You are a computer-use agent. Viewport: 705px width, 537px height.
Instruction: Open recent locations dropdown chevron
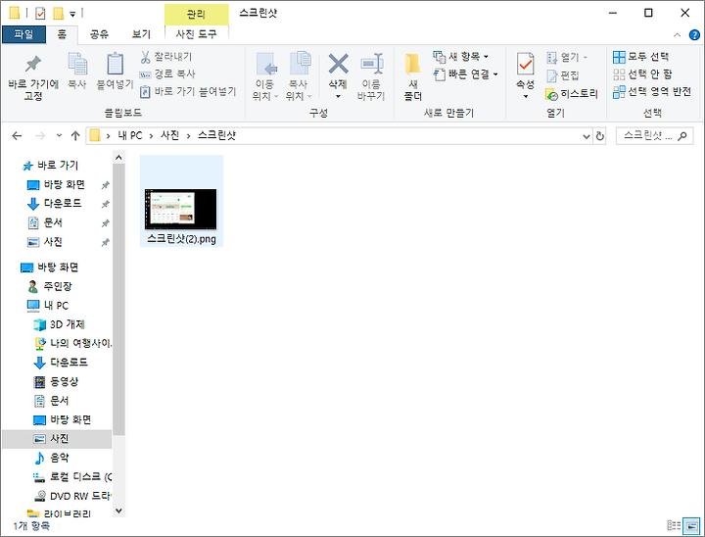(59, 135)
